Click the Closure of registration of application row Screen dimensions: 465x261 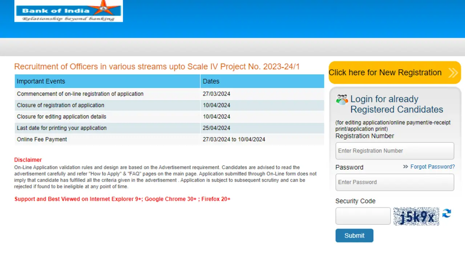coord(61,105)
